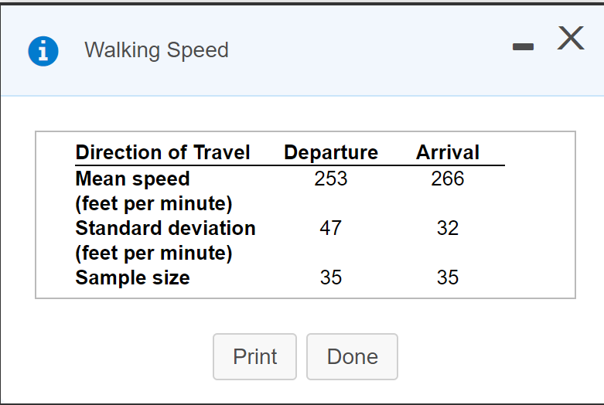Screen dimensions: 604x405
Task: Select the Walking Speed title text
Action: click(156, 50)
